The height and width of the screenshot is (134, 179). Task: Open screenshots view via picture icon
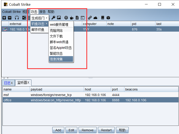pyautogui.click(x=59, y=18)
